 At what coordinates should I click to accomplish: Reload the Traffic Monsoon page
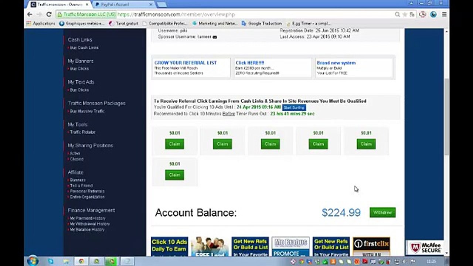(49, 14)
